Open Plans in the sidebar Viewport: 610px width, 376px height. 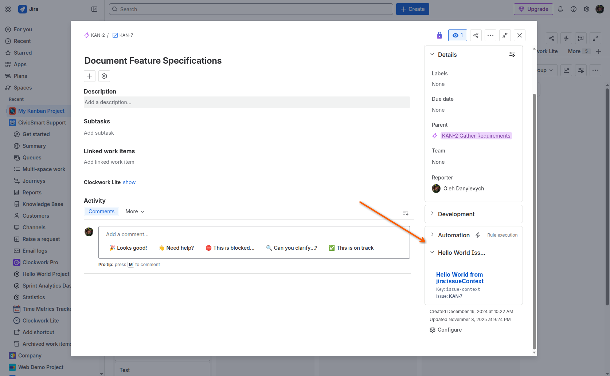[20, 76]
